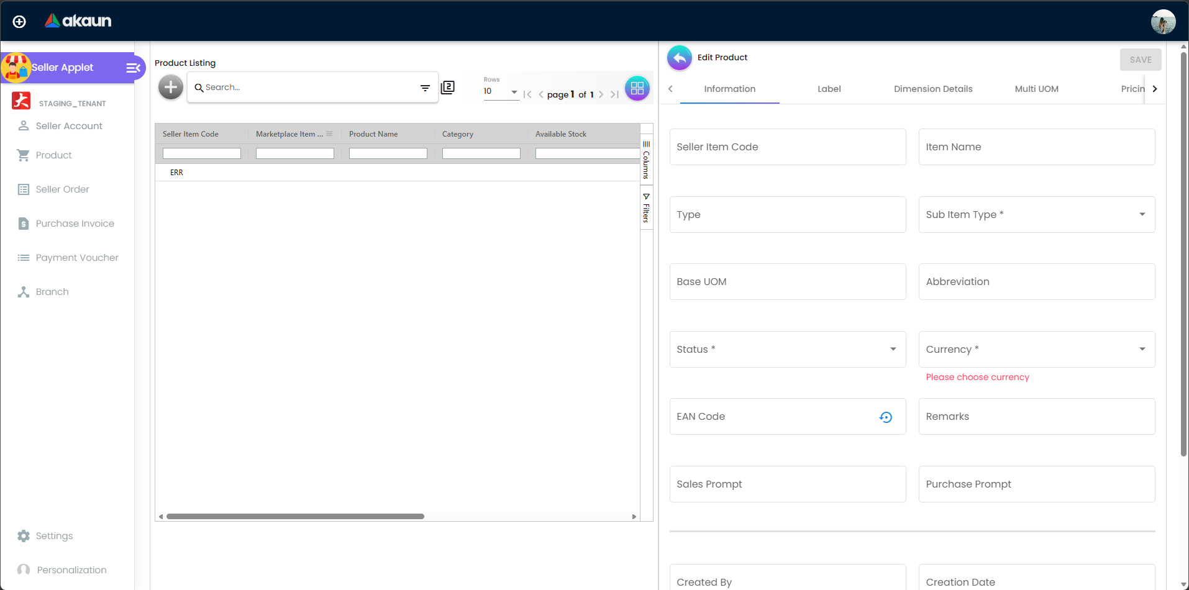
Task: Open the Sub Item Type dropdown
Action: tap(1142, 214)
